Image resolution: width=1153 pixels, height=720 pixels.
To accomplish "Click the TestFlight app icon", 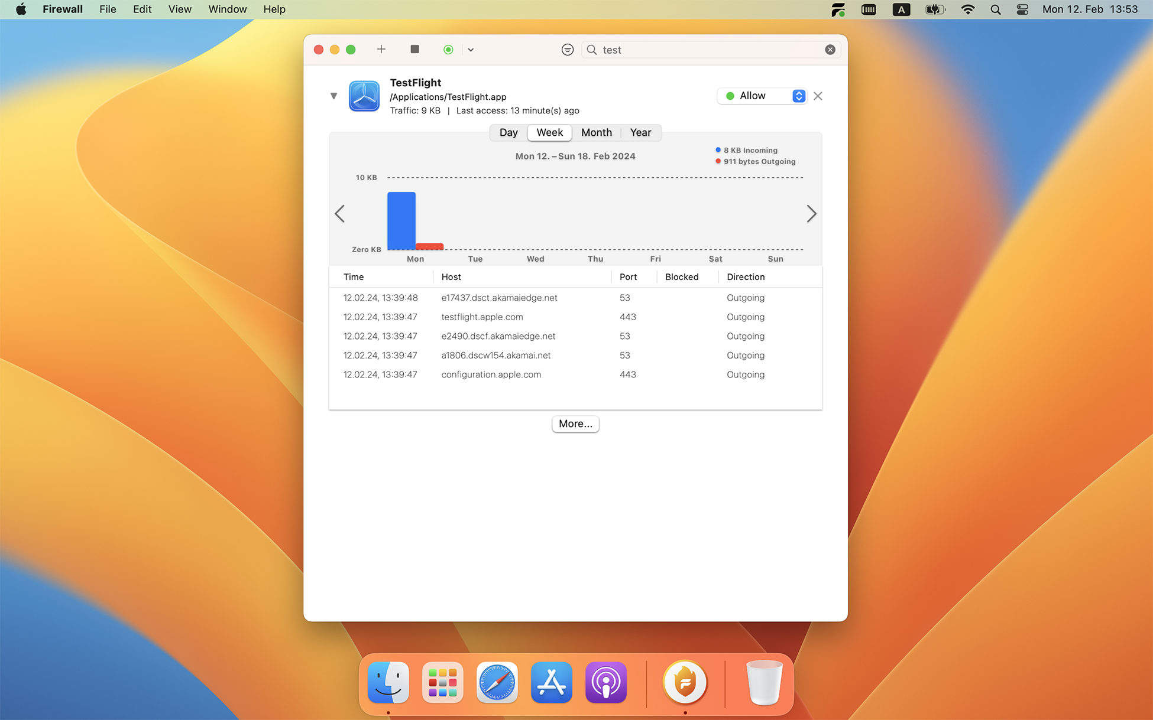I will click(364, 96).
